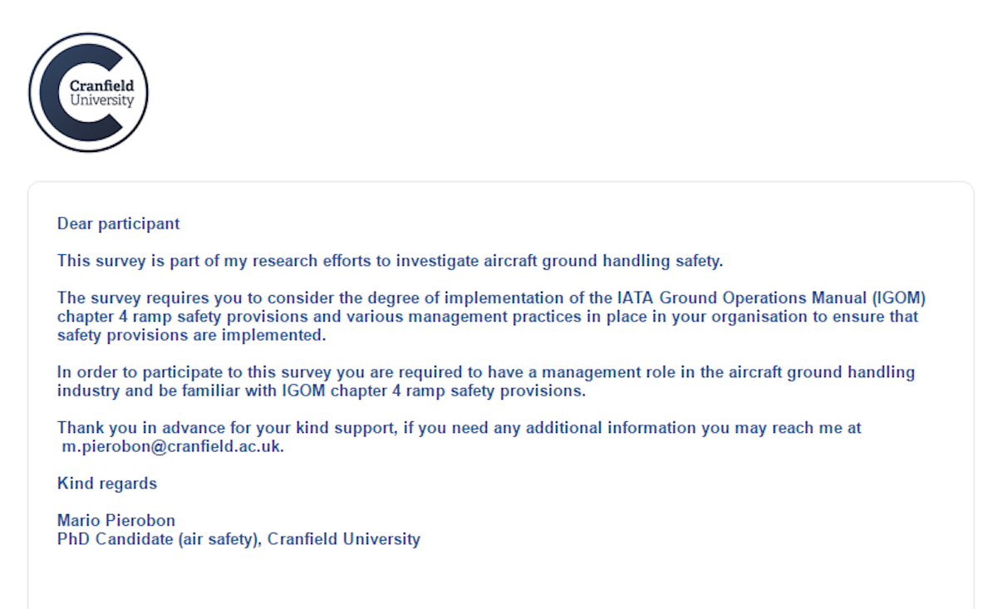Open the m.pierobon@cranfield.ac.uk email address

[173, 446]
